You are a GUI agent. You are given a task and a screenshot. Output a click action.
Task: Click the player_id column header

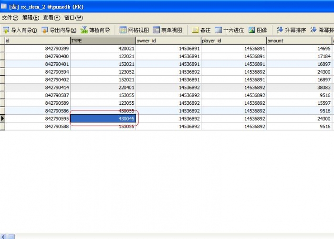(234, 40)
